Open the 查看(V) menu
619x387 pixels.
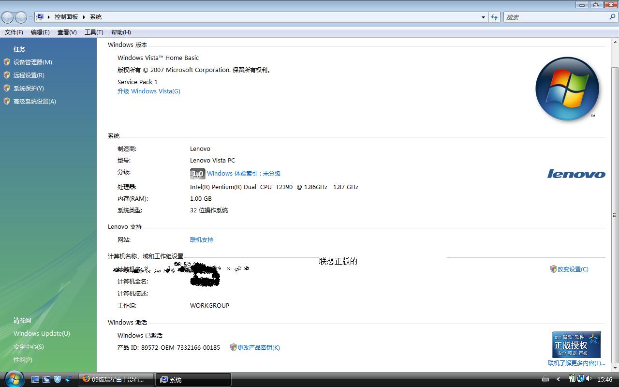(67, 32)
